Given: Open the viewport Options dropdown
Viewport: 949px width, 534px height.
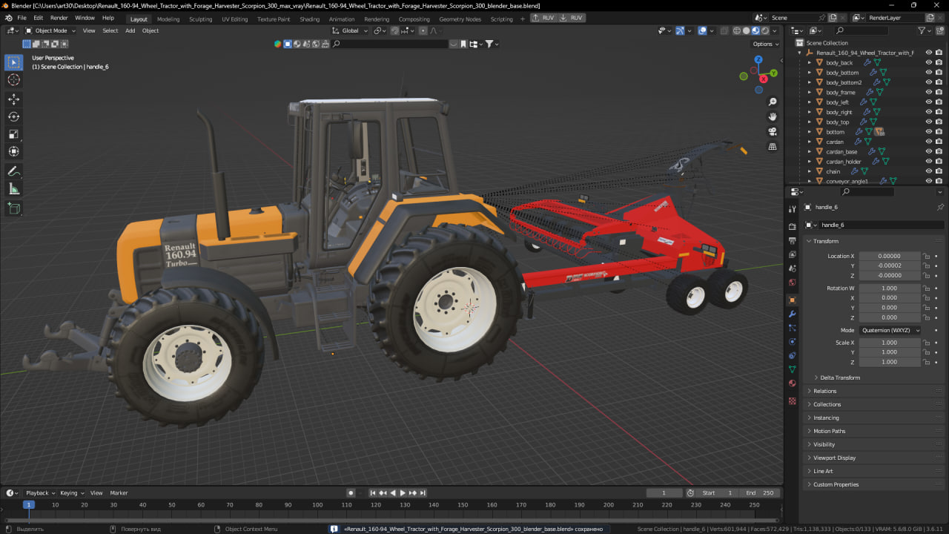Looking at the screenshot, I should click(766, 44).
